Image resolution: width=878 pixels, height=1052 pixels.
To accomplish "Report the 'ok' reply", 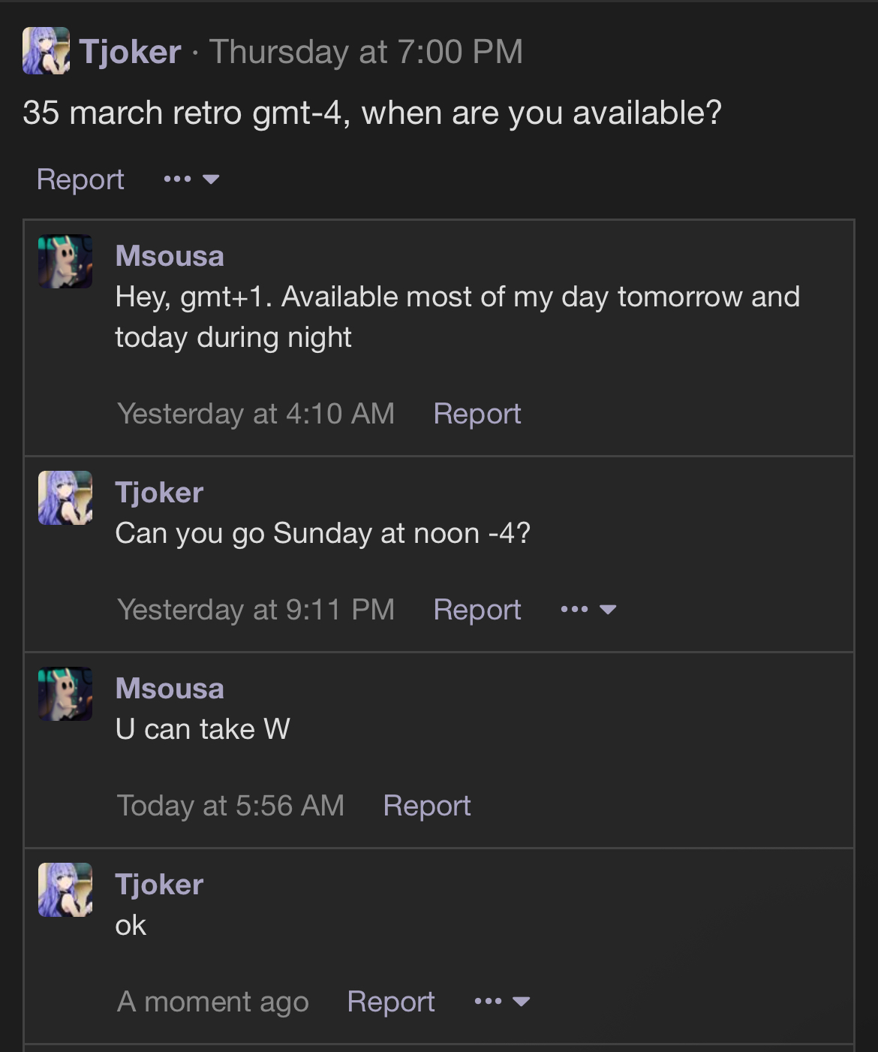I will [x=391, y=1002].
